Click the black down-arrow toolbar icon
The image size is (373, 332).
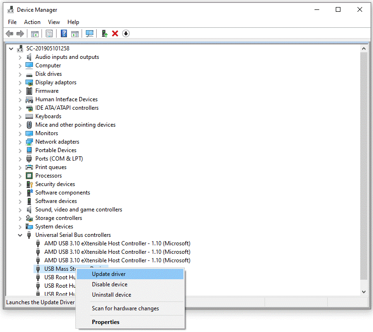click(x=126, y=33)
